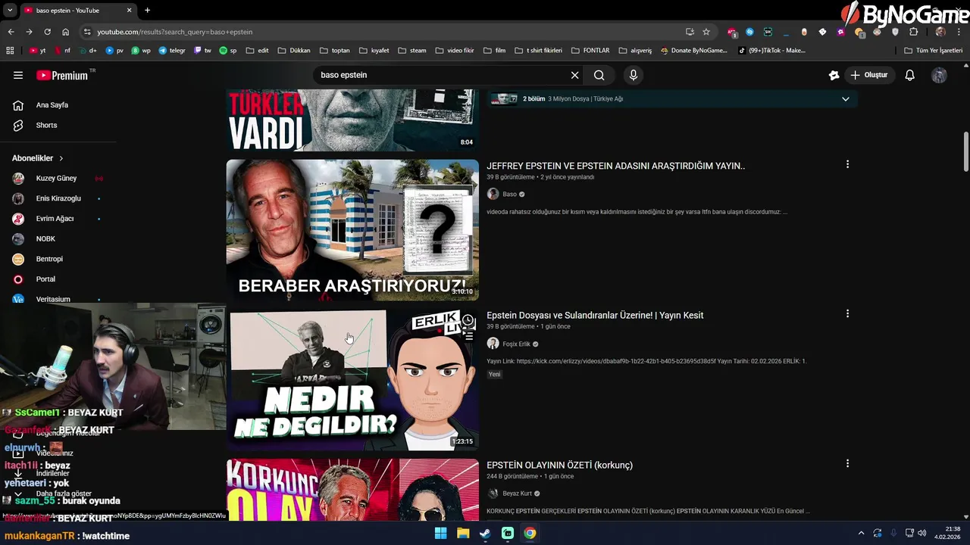Open 'steam' bookmark folder
Viewport: 970px width, 545px height.
[x=412, y=51]
